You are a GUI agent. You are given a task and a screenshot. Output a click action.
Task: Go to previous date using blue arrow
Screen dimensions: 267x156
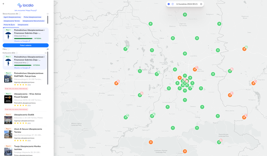(169, 4)
